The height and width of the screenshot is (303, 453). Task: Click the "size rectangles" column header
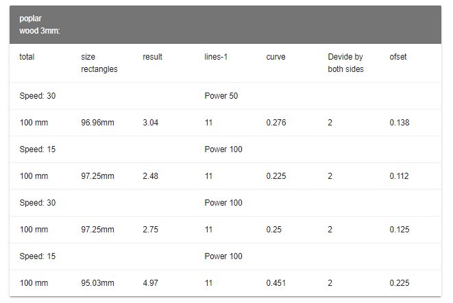pyautogui.click(x=99, y=63)
